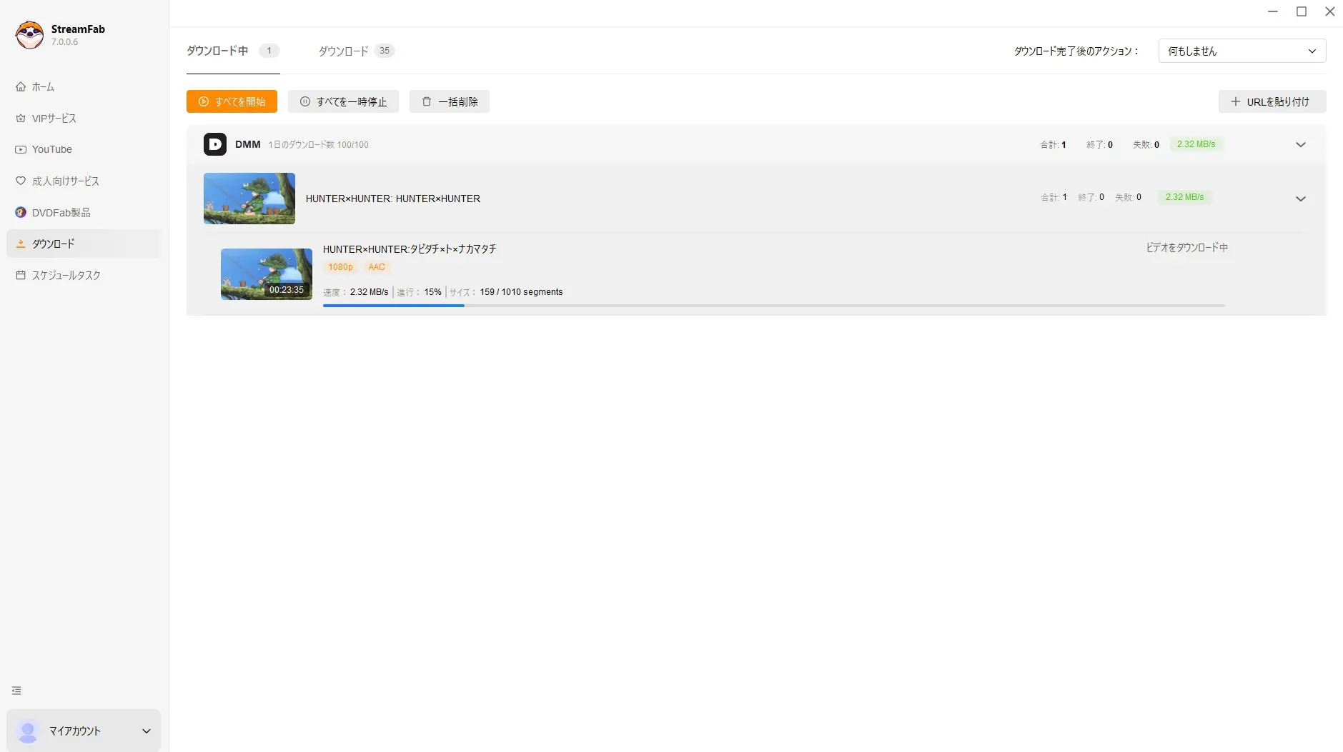Click the DMM speed badge 2.32 MB/s
The height and width of the screenshot is (752, 1343).
[1196, 144]
